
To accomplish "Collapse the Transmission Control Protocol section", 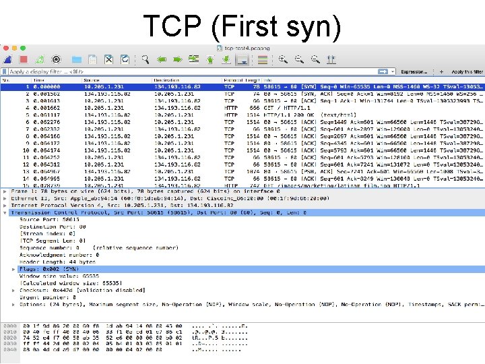I will (x=5, y=212).
